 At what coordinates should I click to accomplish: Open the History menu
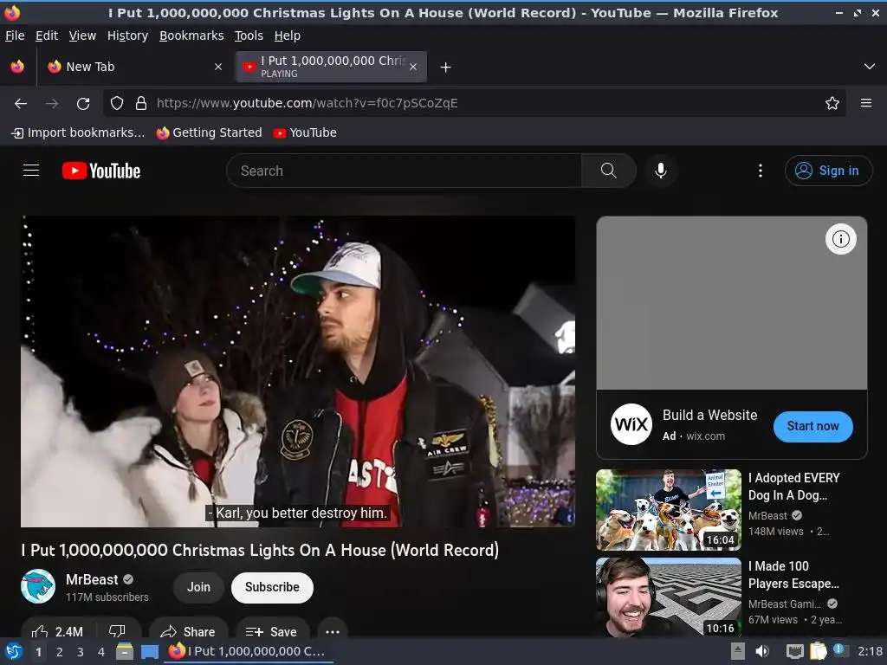coord(128,36)
